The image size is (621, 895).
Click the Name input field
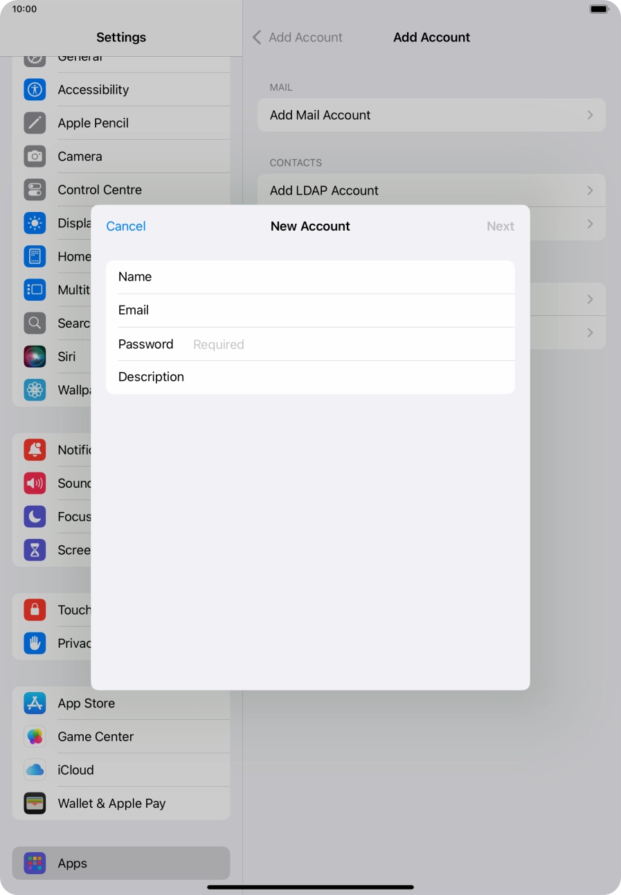312,276
